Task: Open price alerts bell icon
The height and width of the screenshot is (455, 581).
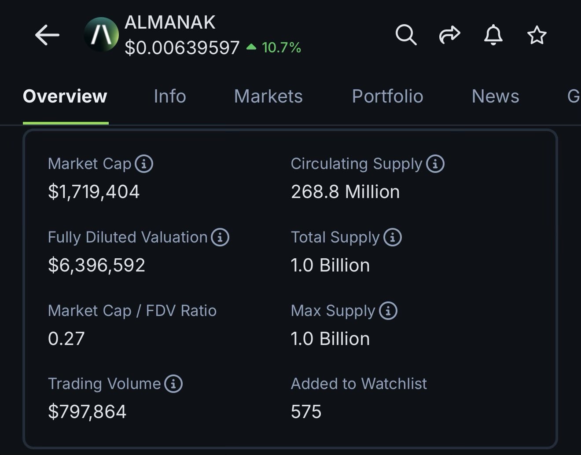Action: pos(493,35)
